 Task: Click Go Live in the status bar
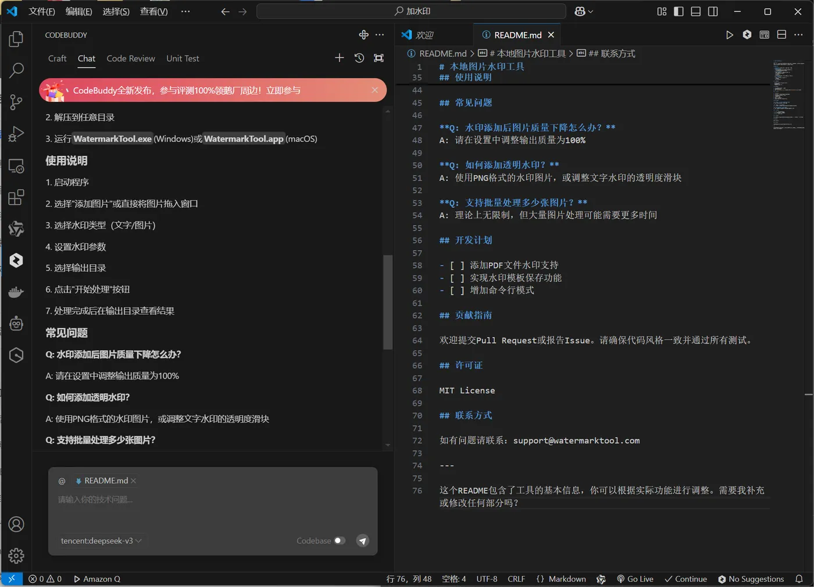point(635,579)
